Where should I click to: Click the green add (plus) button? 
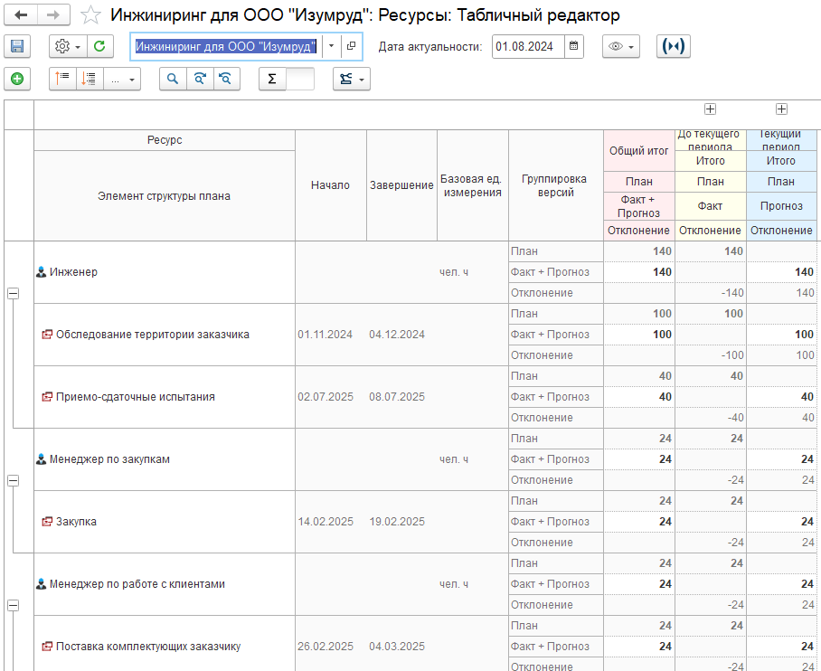(x=16, y=80)
